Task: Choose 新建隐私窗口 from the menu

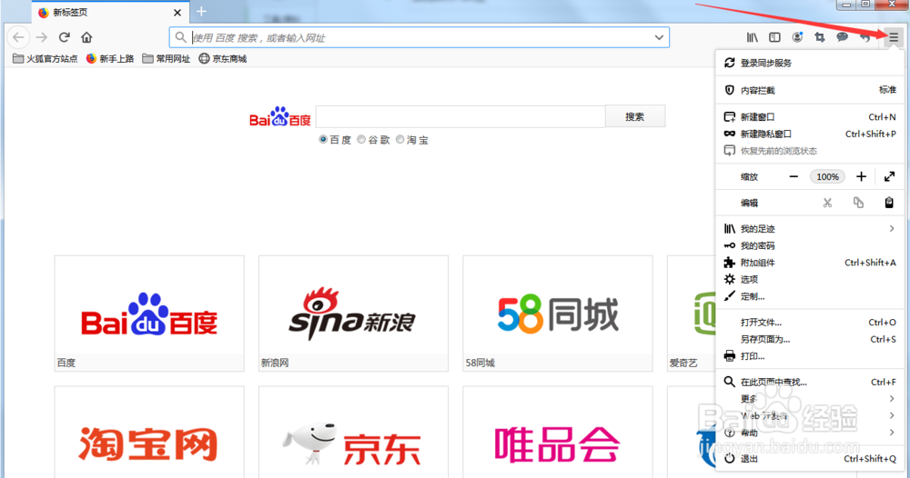Action: (810, 134)
